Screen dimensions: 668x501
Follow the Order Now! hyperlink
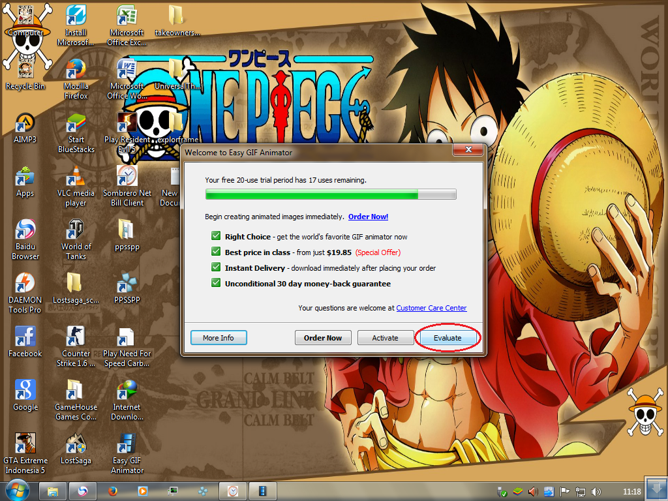(368, 217)
